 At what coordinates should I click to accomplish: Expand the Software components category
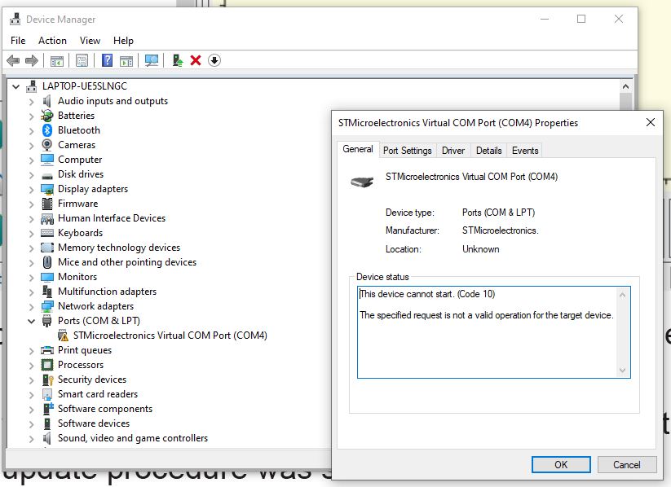[31, 409]
